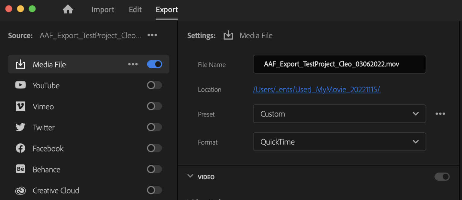Viewport: 462px width, 200px height.
Task: Switch to the Import tab
Action: coord(103,10)
